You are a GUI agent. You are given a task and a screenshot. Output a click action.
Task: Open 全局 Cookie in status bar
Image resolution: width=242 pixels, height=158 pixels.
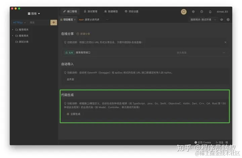click(203, 142)
